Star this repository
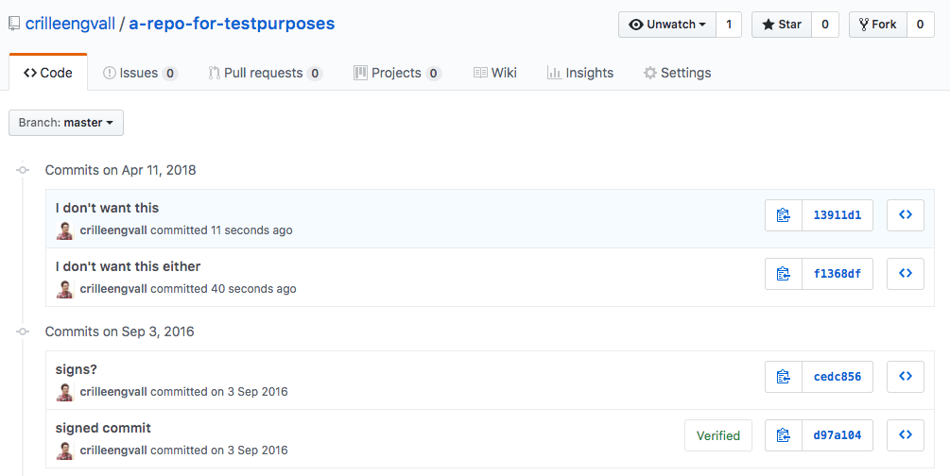 point(782,25)
